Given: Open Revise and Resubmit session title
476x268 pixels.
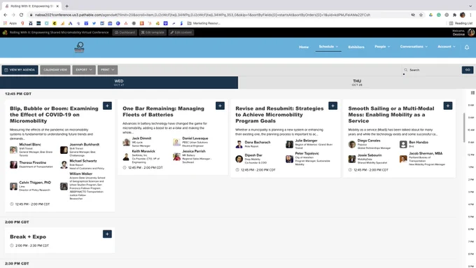Looking at the screenshot, I should coord(279,115).
